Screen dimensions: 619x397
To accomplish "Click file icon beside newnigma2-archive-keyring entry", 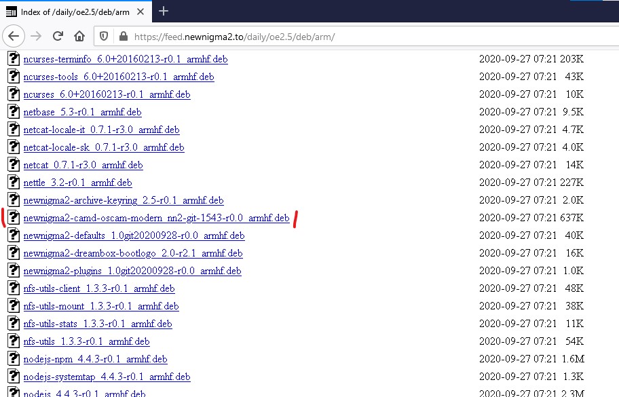I will (14, 200).
